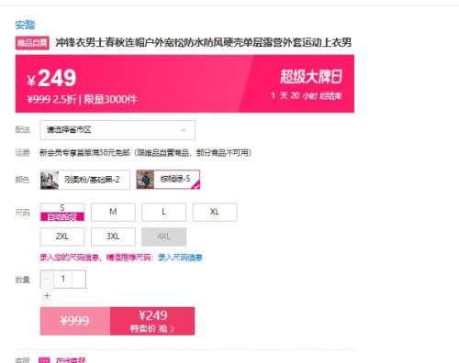Screen dimensions: 459x363
Task: Choose size 2XL
Action: [62, 236]
